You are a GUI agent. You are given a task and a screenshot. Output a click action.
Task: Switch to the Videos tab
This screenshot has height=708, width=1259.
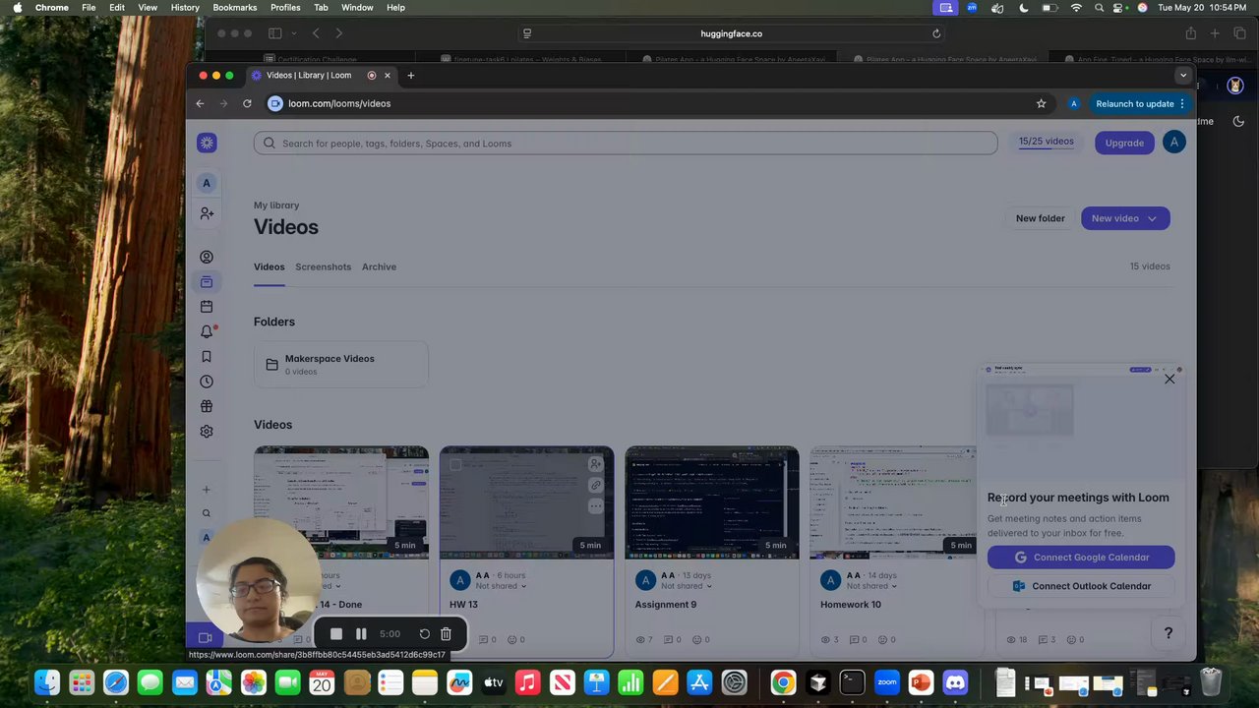pos(269,266)
